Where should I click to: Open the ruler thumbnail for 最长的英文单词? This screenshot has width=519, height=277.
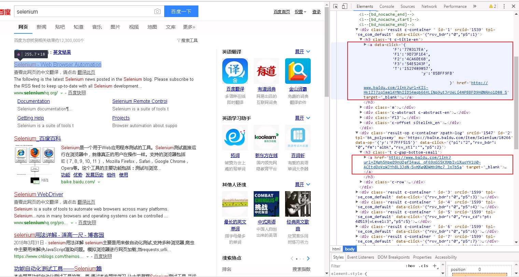click(235, 204)
